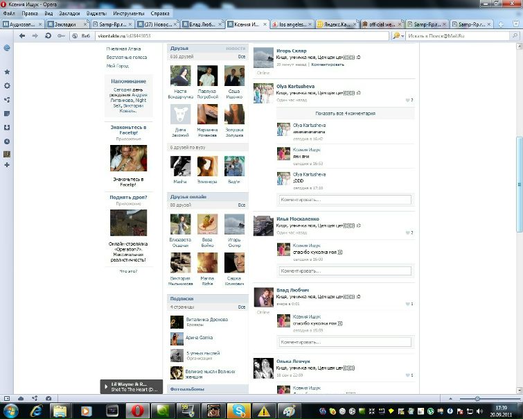Screen dimensions: 523x419
Task: Open the History clock panel in sidebar
Action: (7, 141)
